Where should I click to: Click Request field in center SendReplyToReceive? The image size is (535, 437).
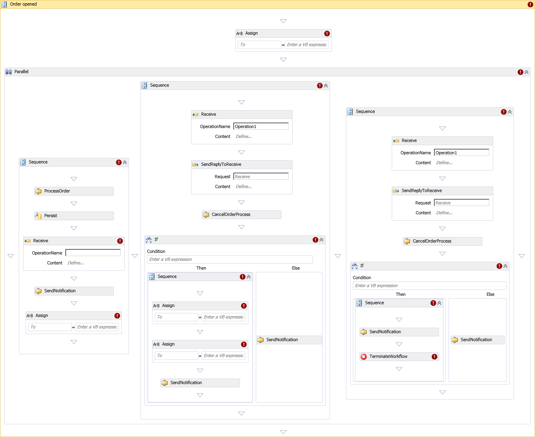(x=261, y=176)
